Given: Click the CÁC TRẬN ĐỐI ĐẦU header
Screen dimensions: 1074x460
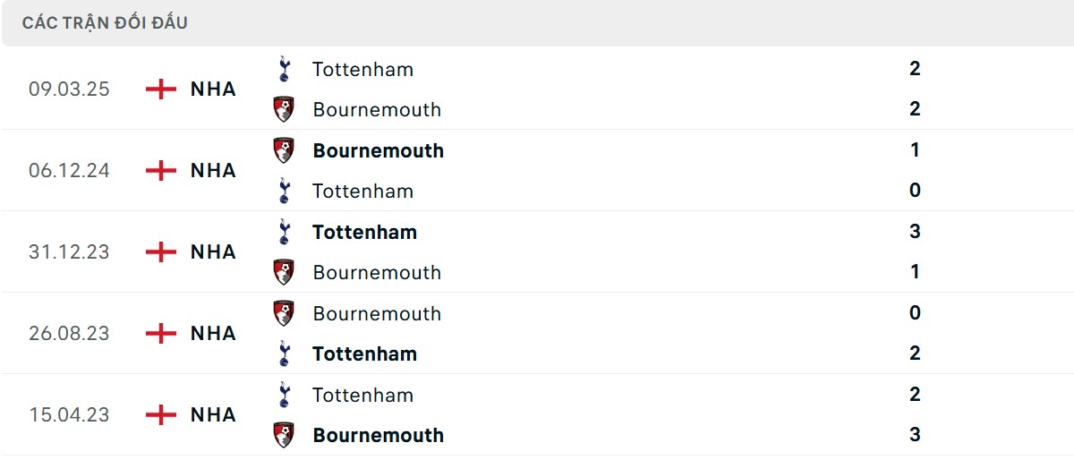Looking at the screenshot, I should 105,23.
